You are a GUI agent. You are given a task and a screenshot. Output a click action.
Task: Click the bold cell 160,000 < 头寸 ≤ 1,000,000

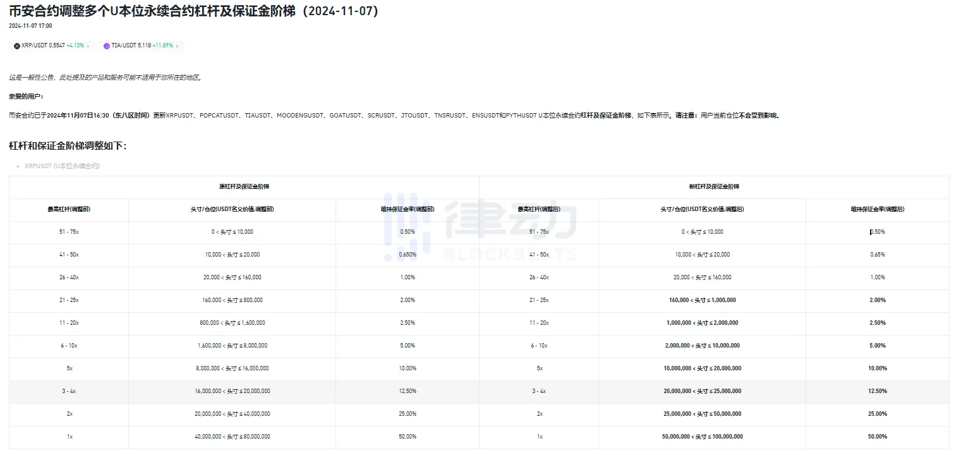[x=702, y=300]
